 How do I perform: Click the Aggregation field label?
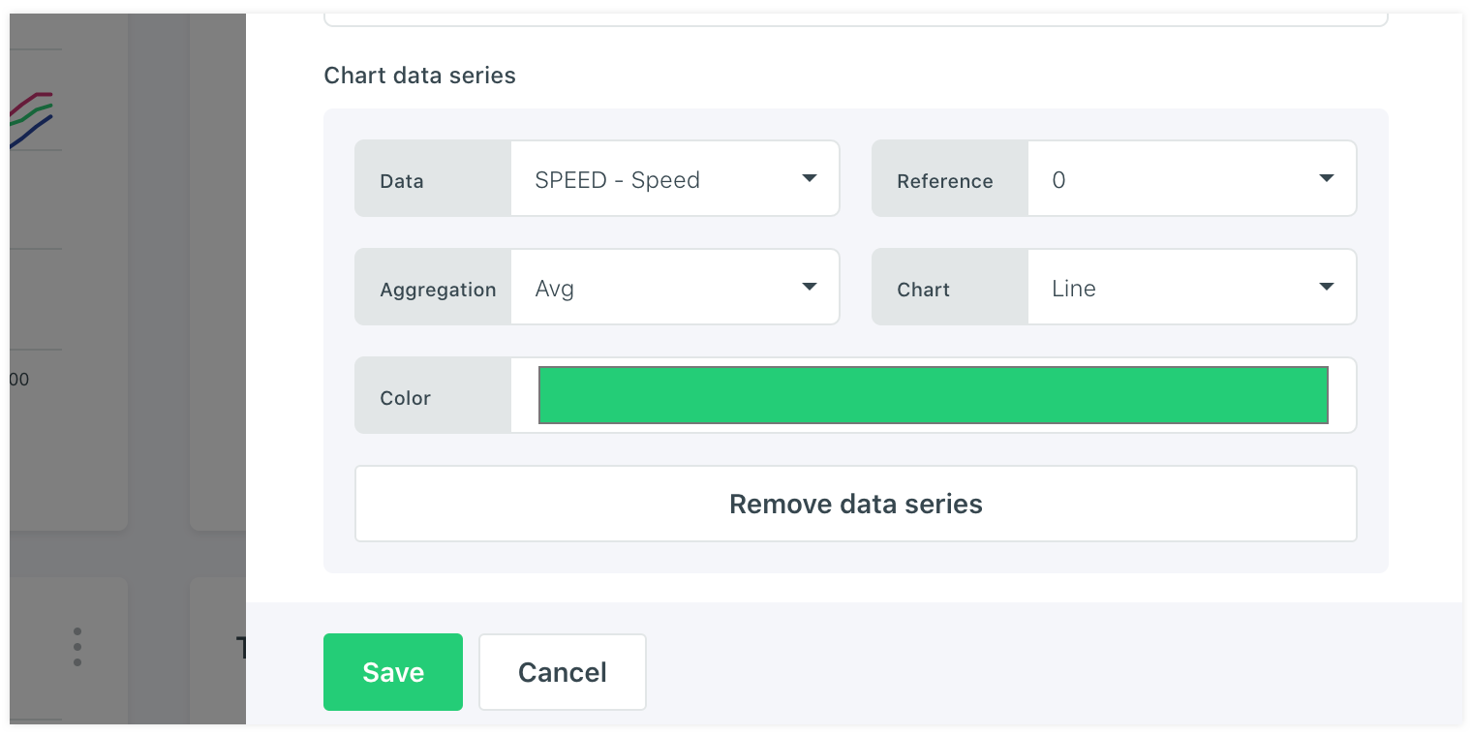438,290
